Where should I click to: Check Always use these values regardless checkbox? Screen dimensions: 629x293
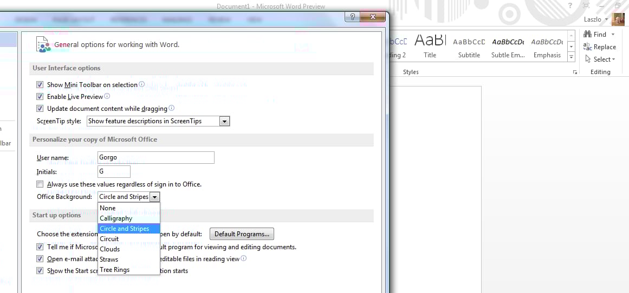click(x=40, y=184)
